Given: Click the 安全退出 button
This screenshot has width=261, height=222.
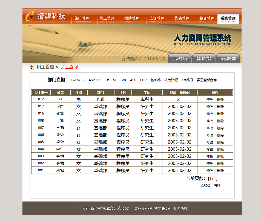Looking at the screenshot, I should 228,58.
